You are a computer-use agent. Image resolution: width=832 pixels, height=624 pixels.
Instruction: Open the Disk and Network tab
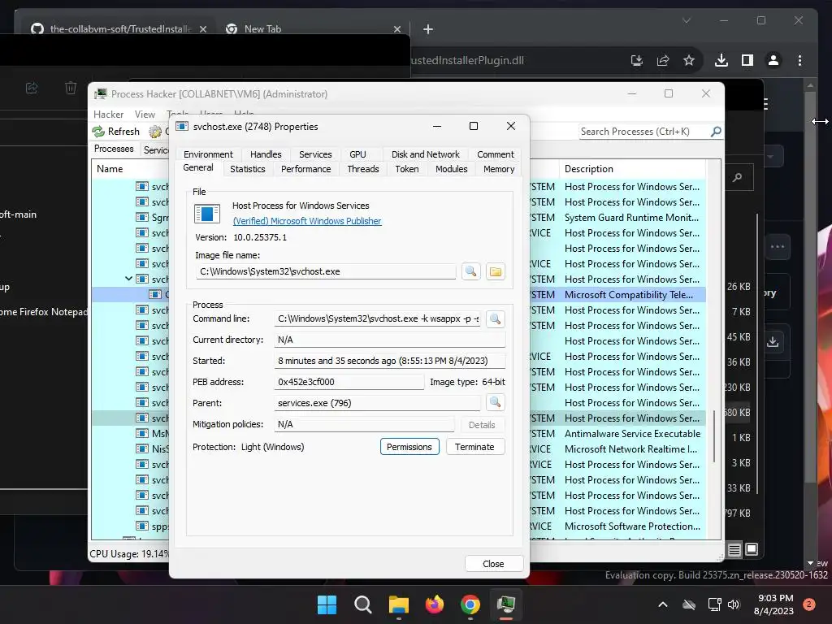(x=426, y=154)
